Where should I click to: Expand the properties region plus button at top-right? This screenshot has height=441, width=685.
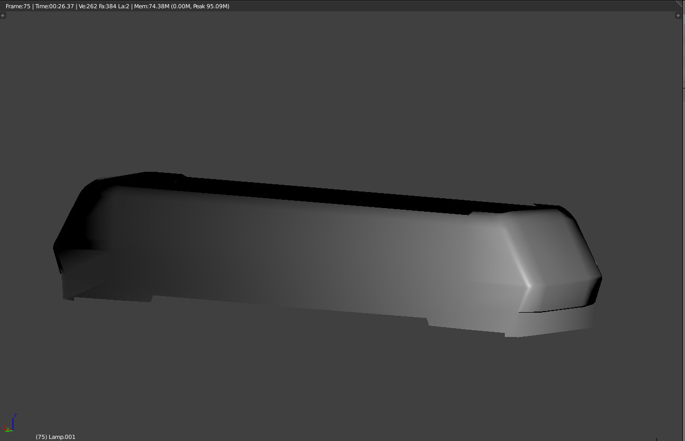coord(678,16)
